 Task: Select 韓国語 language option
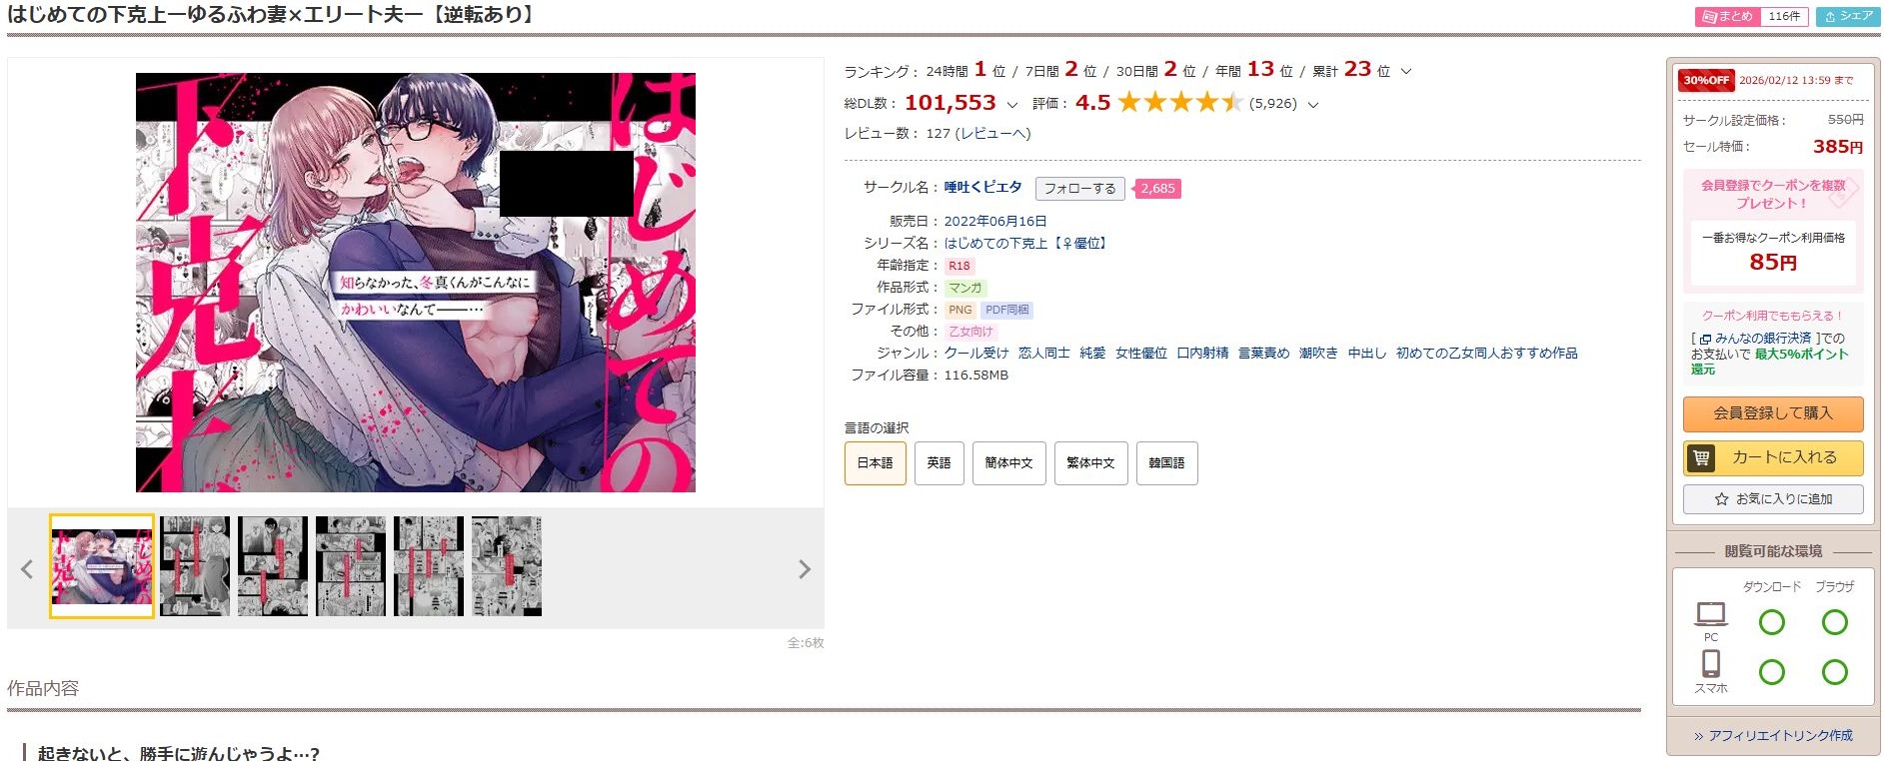1166,463
